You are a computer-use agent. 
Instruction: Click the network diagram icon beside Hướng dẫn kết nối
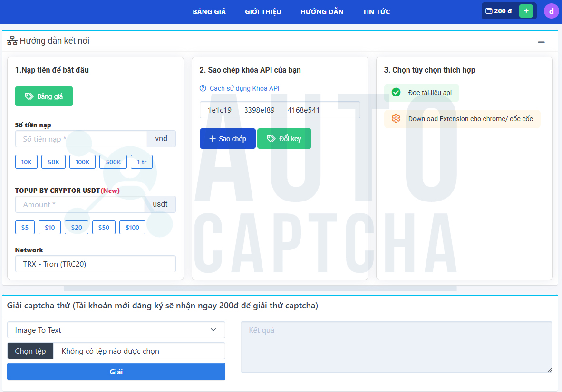[x=12, y=41]
